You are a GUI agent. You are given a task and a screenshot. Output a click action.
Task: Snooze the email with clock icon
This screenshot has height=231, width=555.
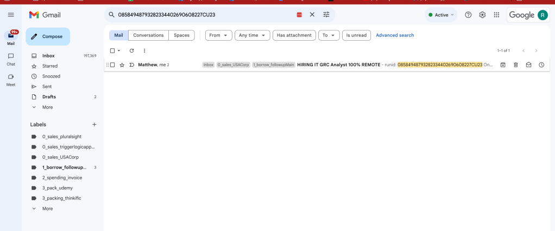541,65
